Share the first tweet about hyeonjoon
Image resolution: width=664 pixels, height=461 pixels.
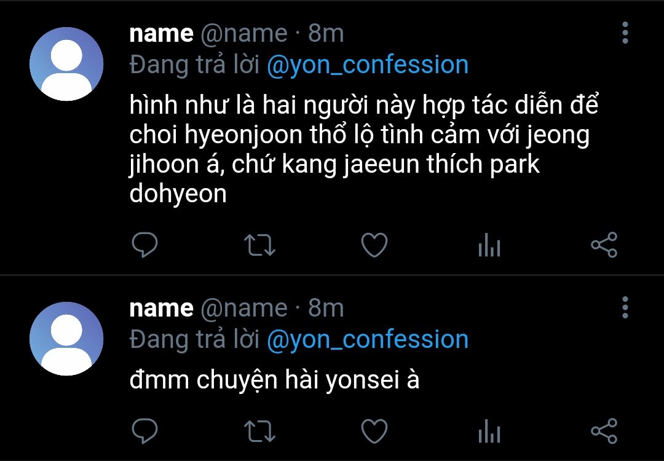[x=604, y=245]
